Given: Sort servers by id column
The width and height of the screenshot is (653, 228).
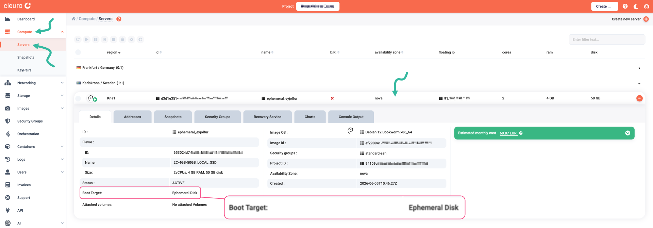Looking at the screenshot, I should (x=158, y=52).
